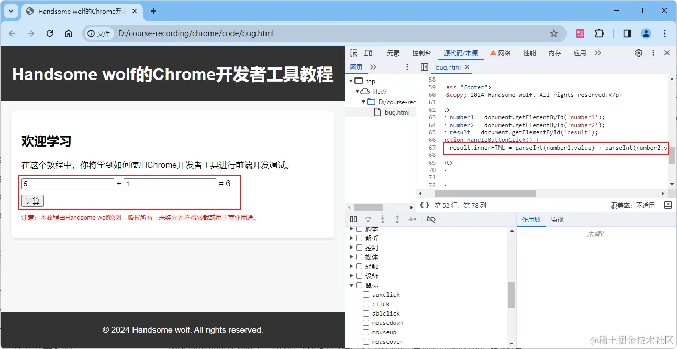Click the pretty print braces icon
This screenshot has width=677, height=349.
click(x=425, y=205)
